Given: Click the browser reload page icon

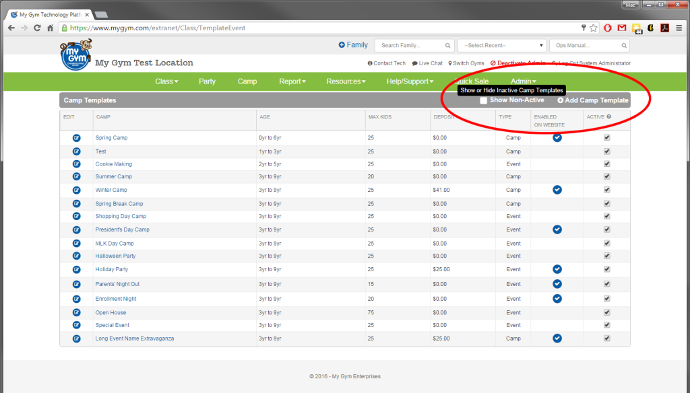Looking at the screenshot, I should click(x=37, y=28).
